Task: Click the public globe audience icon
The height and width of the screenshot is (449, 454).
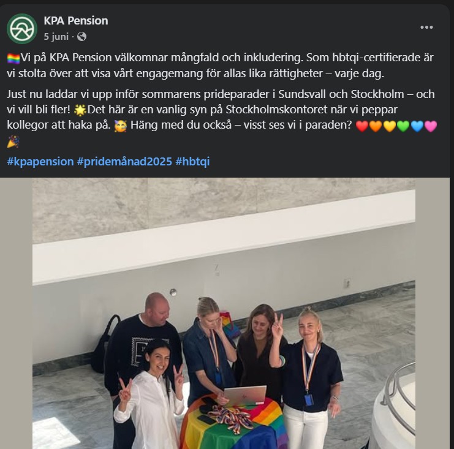Action: pyautogui.click(x=81, y=37)
